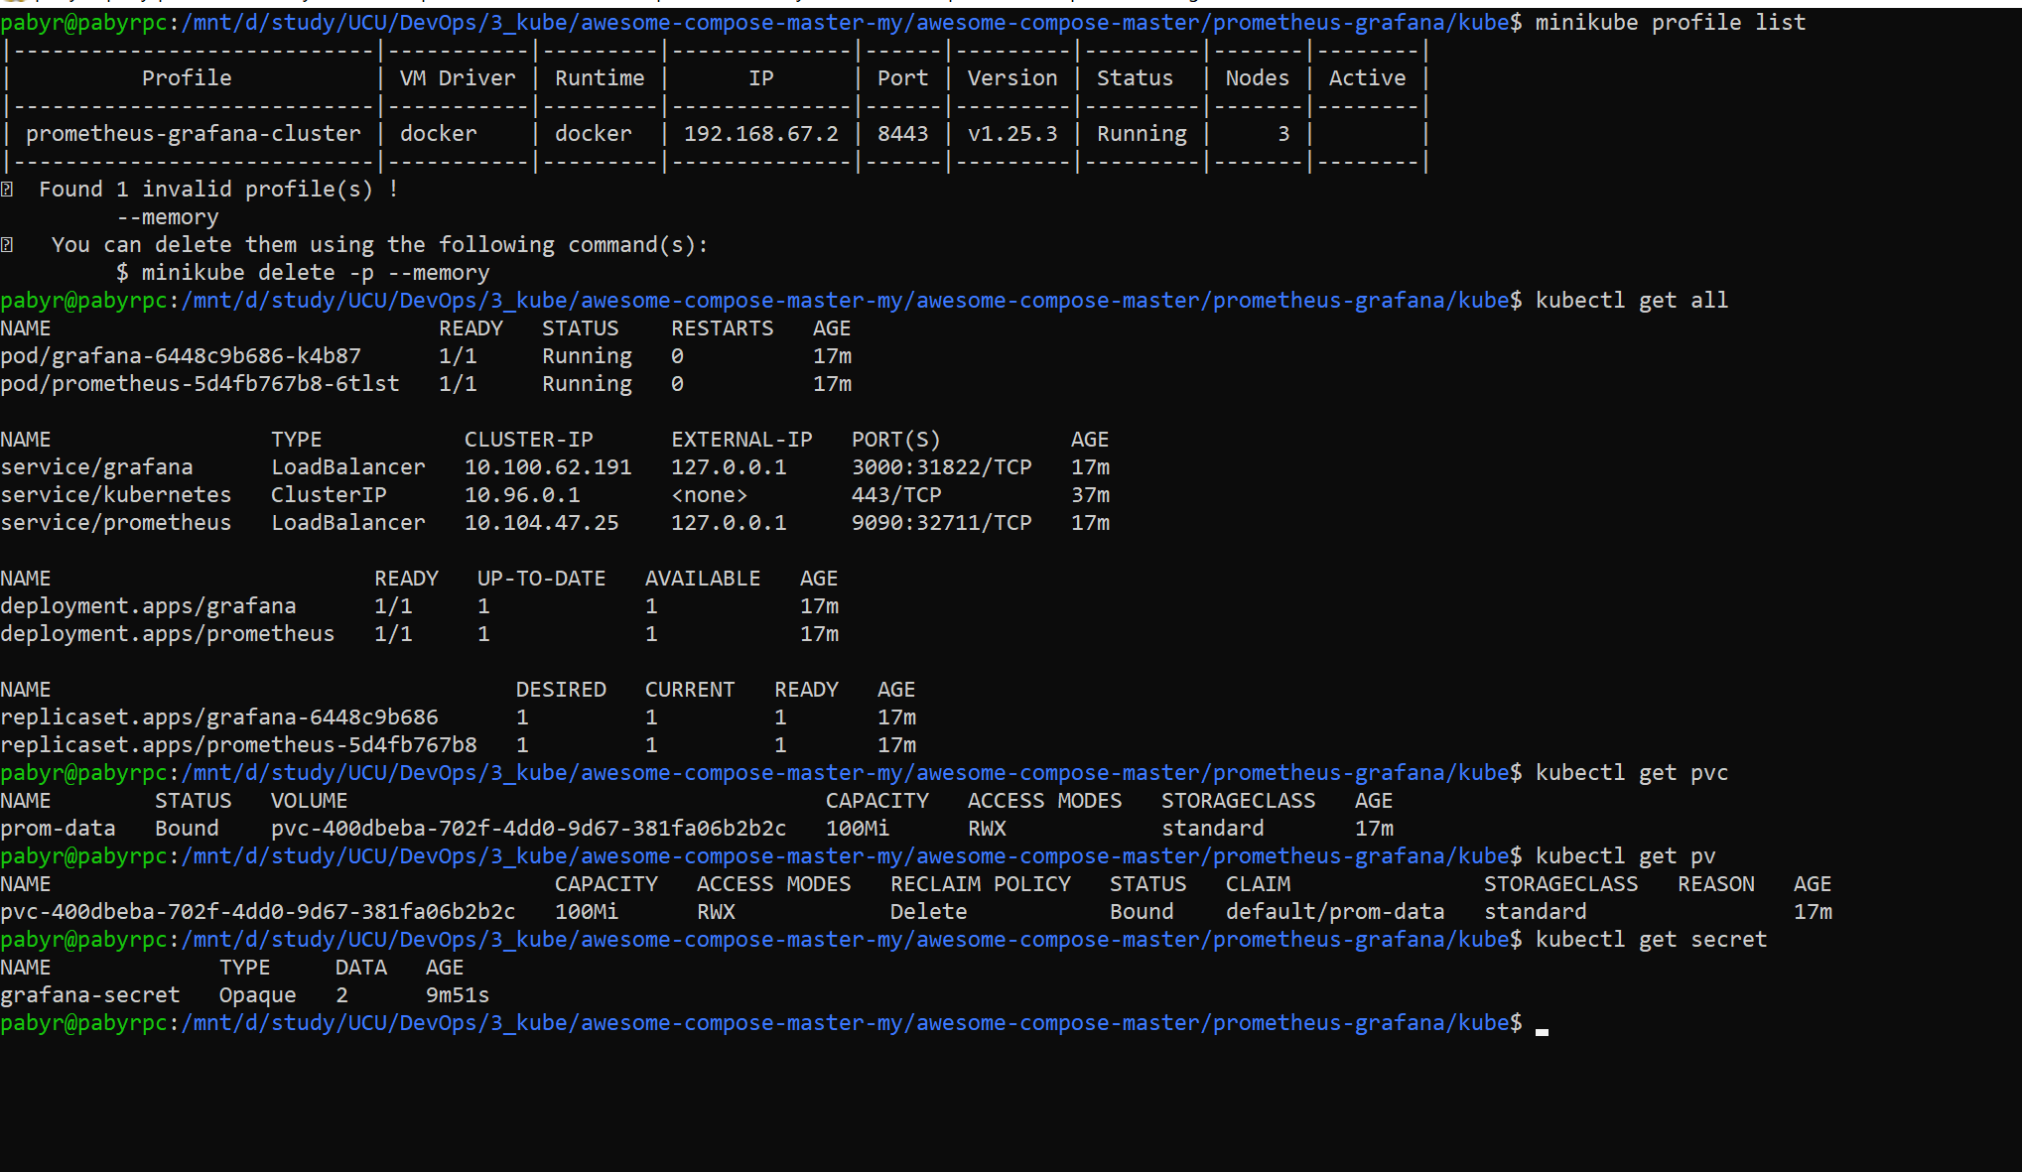Select pod/grafana-6448c9b686-k4b87 pod name

tap(181, 355)
